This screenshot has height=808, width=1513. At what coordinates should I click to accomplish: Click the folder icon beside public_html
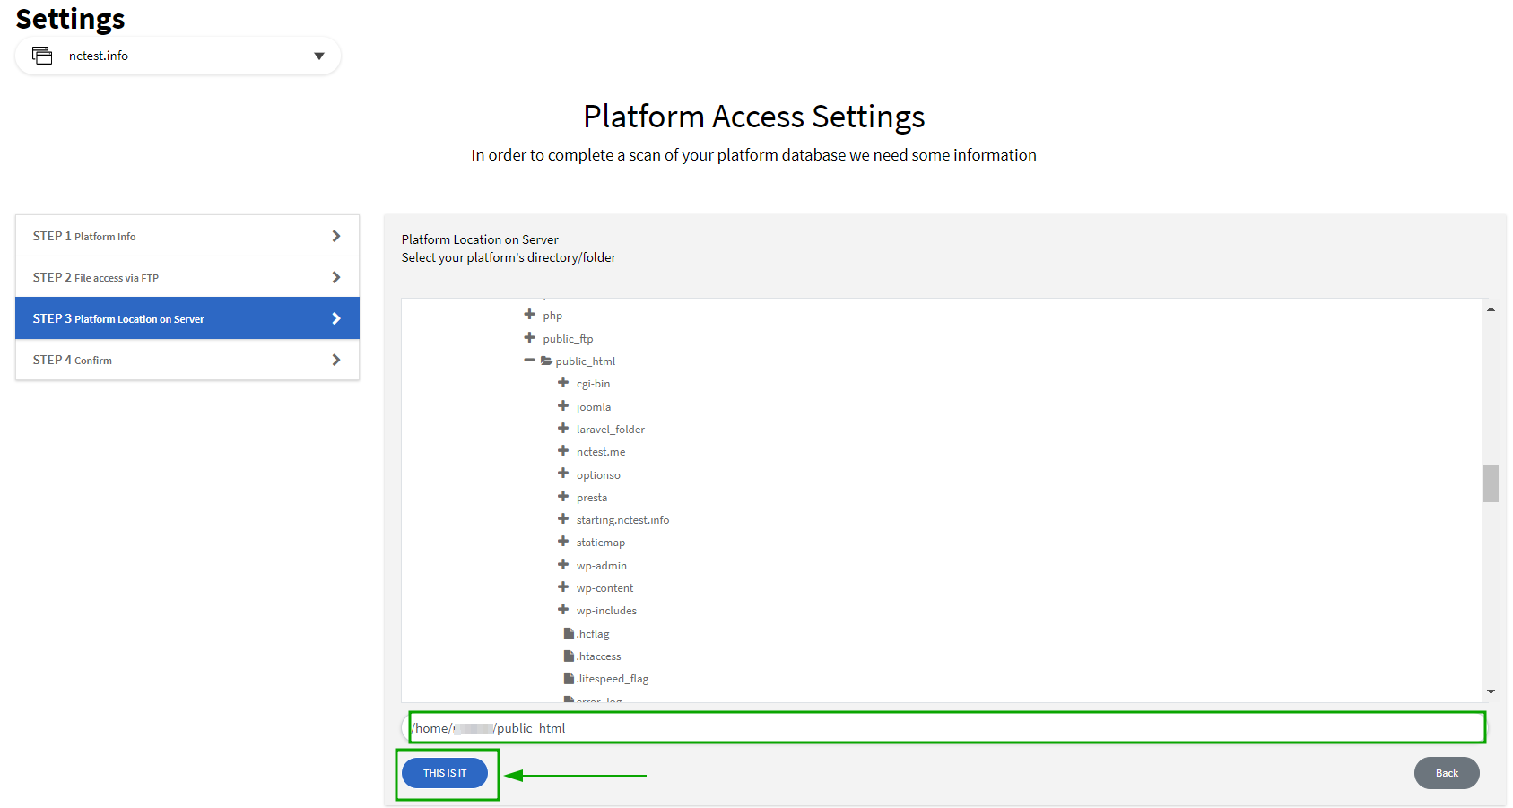tap(546, 361)
